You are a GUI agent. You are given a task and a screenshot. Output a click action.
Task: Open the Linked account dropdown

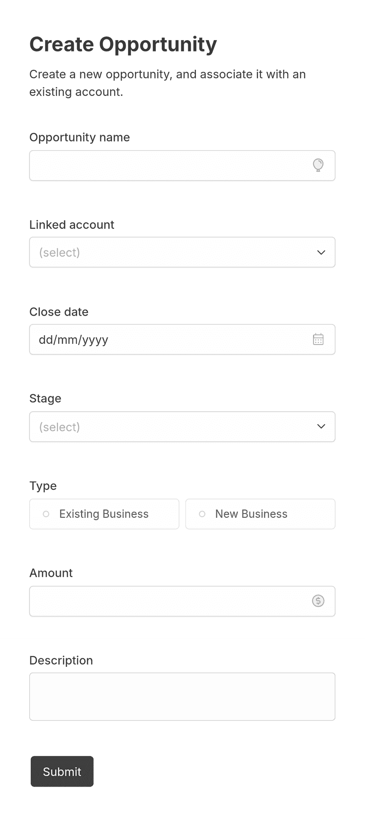pyautogui.click(x=182, y=252)
